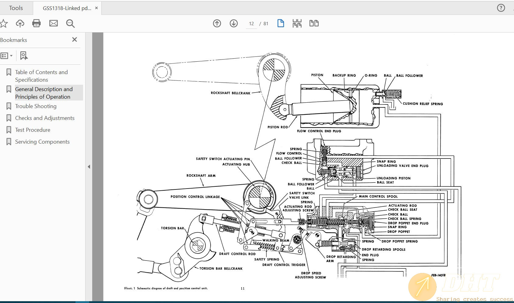Click the TORSION BAR BELLCRANK label
Viewport: 514px width, 303px height.
pyautogui.click(x=221, y=269)
